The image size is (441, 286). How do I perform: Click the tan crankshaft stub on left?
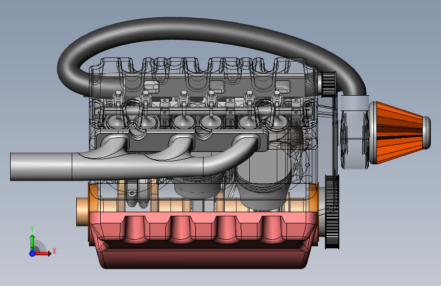click(82, 212)
